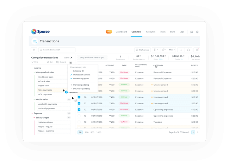This screenshot has width=229, height=166.
Task: Click the blue plus Categorize icon
Action: click(x=66, y=92)
